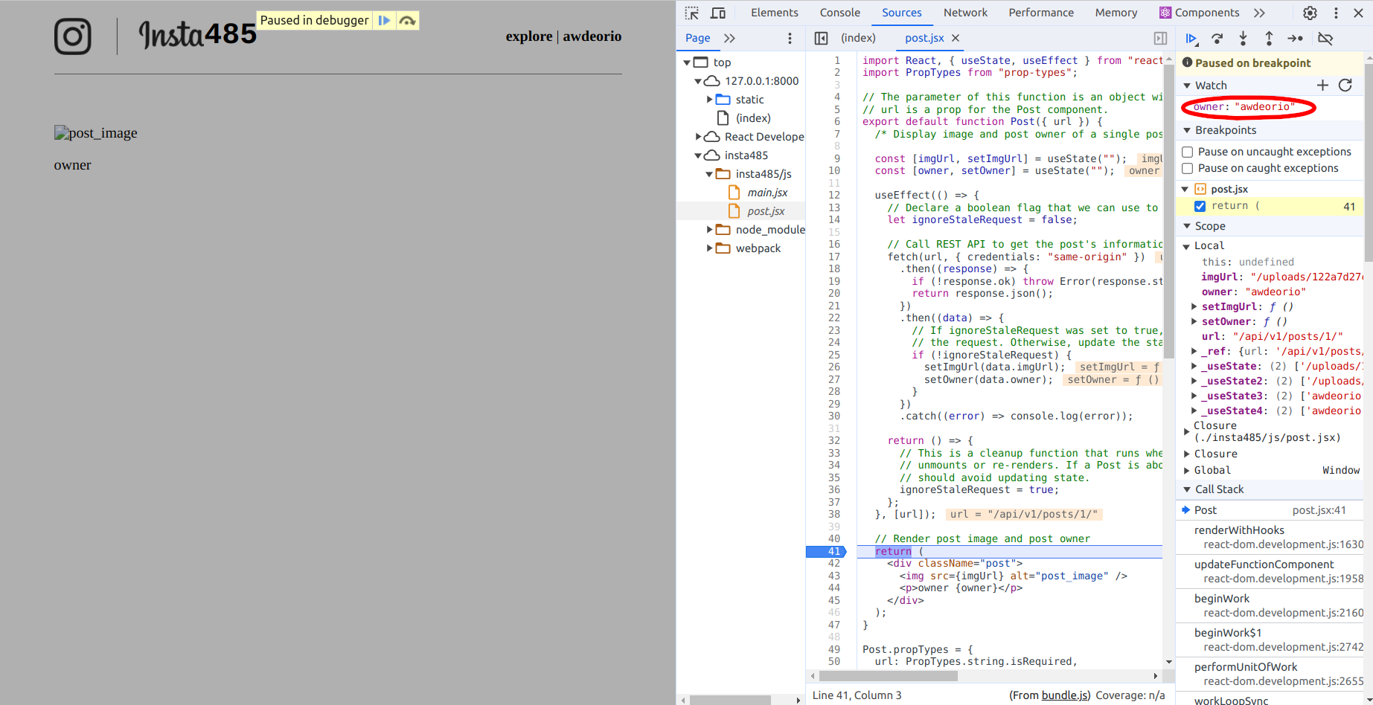Select updateFunctionComponent call stack frame
This screenshot has height=705, width=1373.
[x=1270, y=571]
